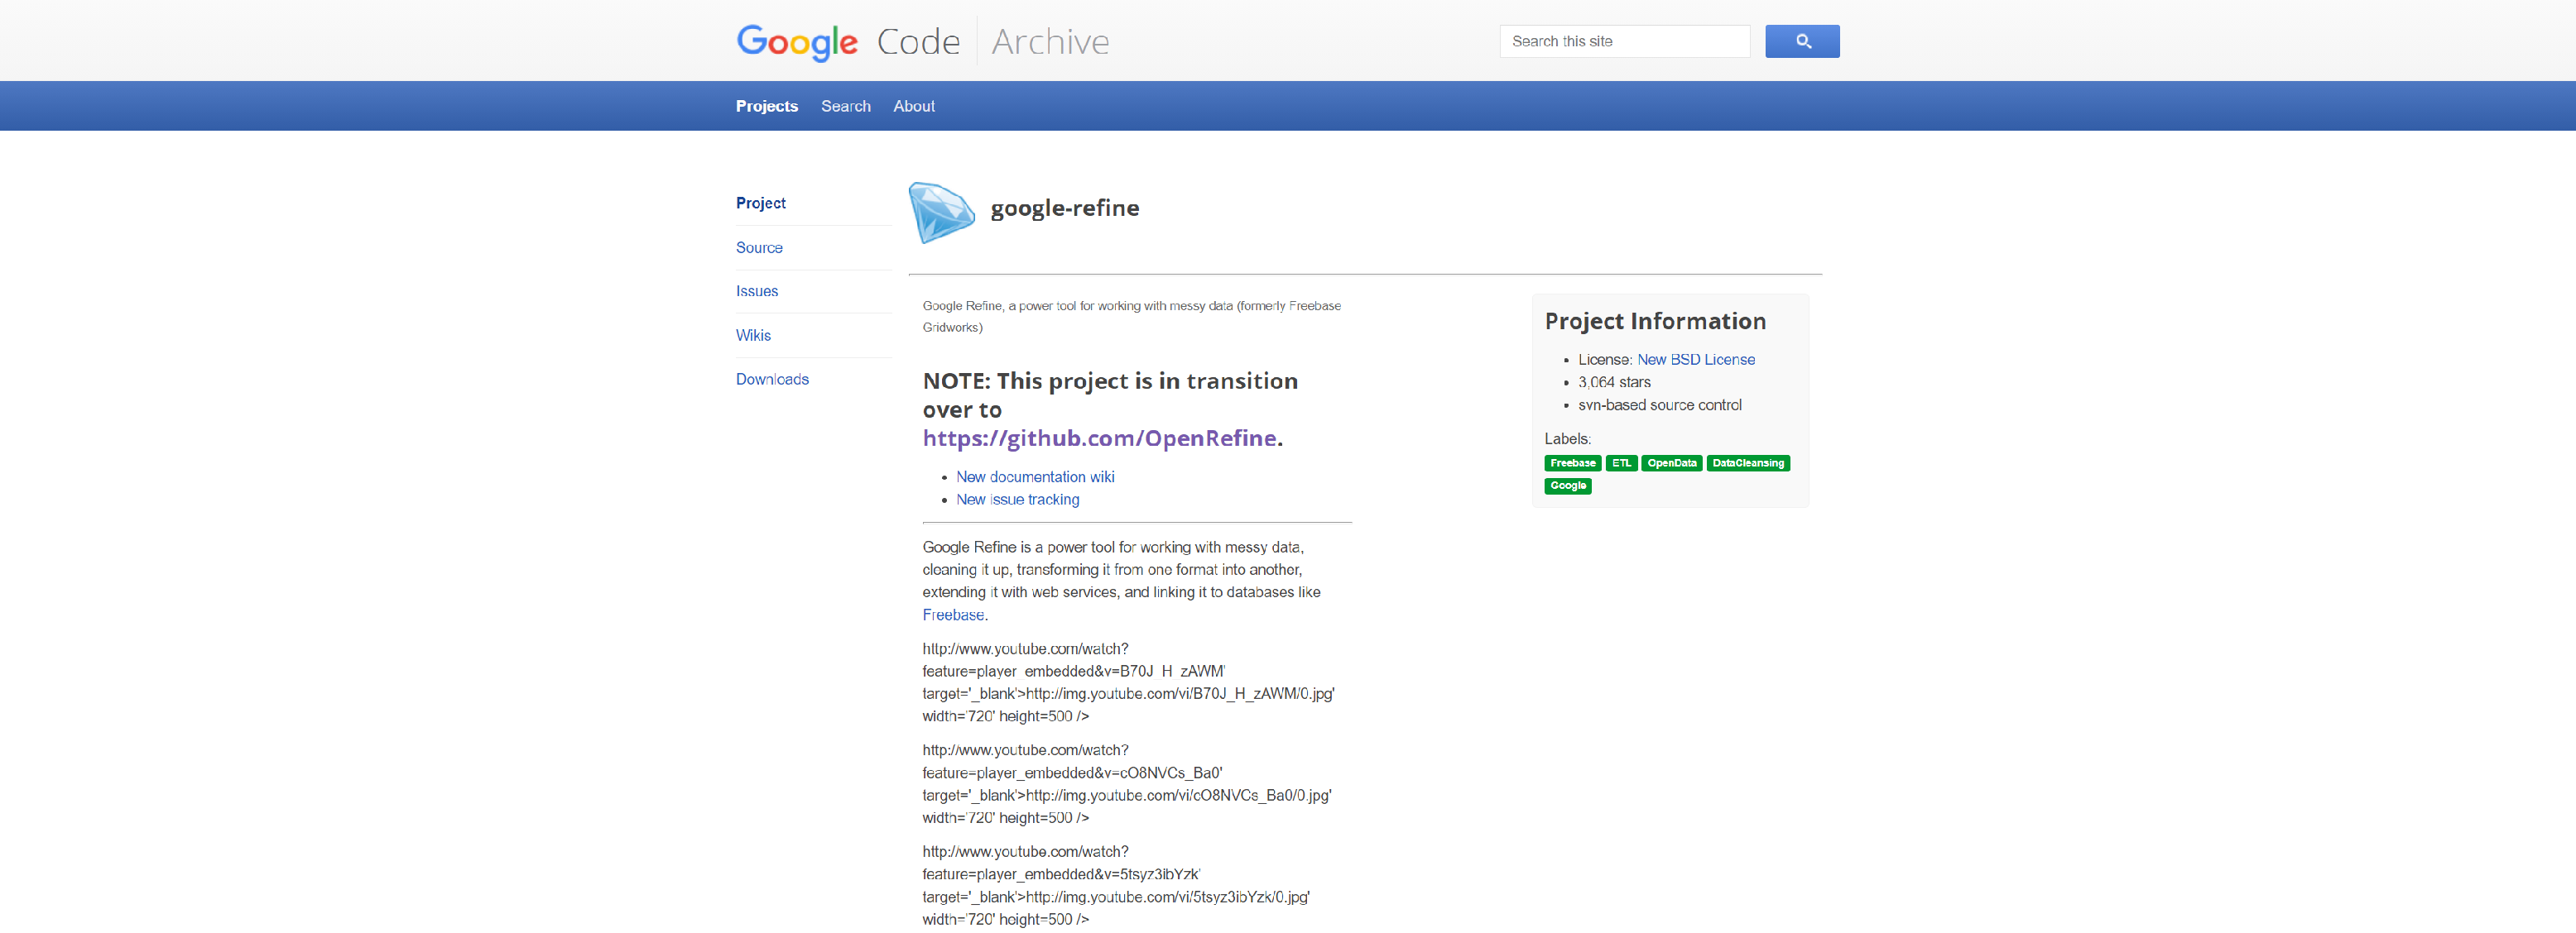Click the Archive header text
The height and width of the screenshot is (933, 2576).
coord(1050,42)
